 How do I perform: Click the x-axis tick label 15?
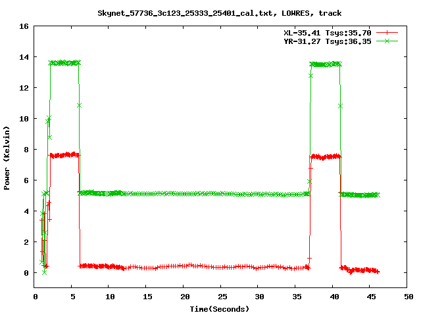(x=147, y=297)
